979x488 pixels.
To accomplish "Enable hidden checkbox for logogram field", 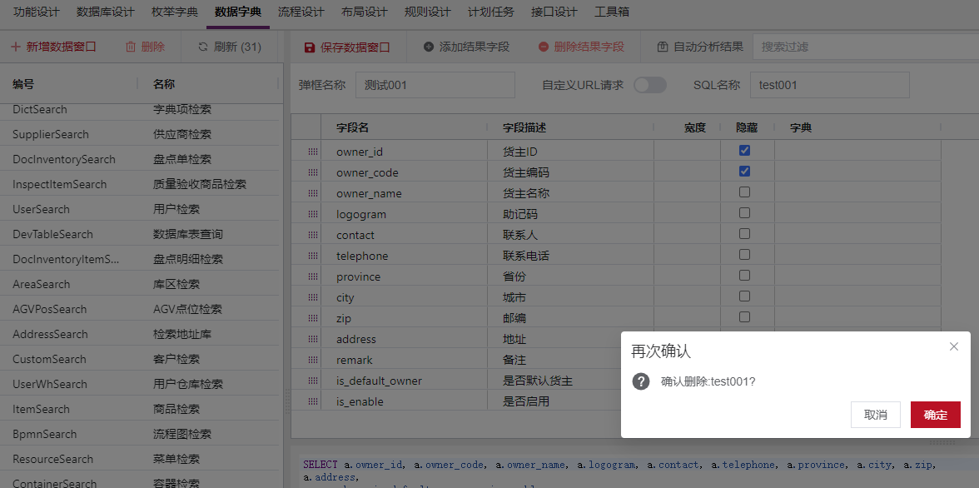I will click(x=744, y=213).
